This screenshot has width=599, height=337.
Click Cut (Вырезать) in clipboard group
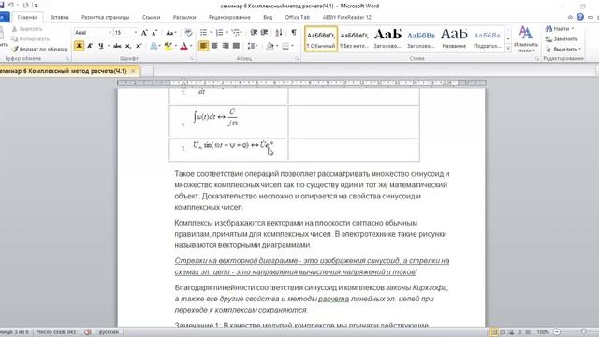27,29
